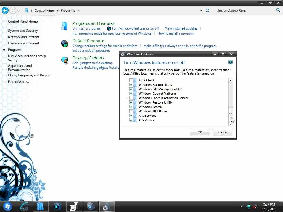Click the Desktop Gadgets icon
The width and height of the screenshot is (283, 212).
65,60
